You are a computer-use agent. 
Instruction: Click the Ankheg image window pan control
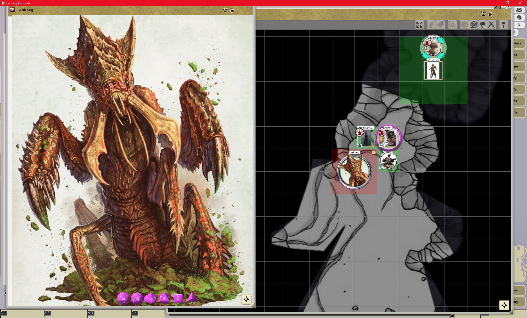(x=246, y=299)
